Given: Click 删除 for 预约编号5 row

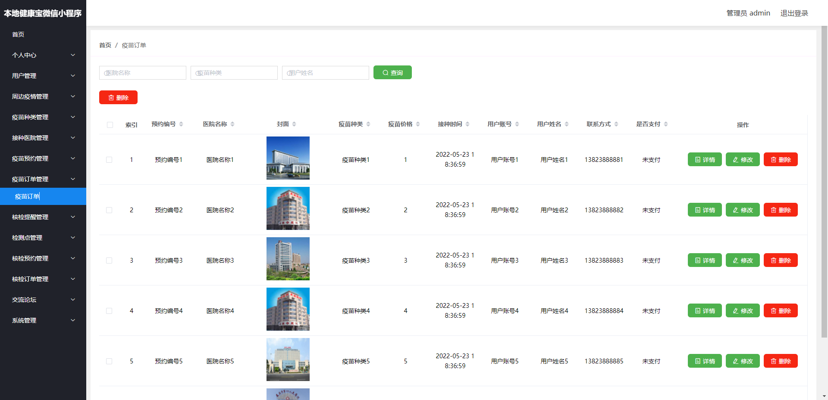Looking at the screenshot, I should click(781, 361).
